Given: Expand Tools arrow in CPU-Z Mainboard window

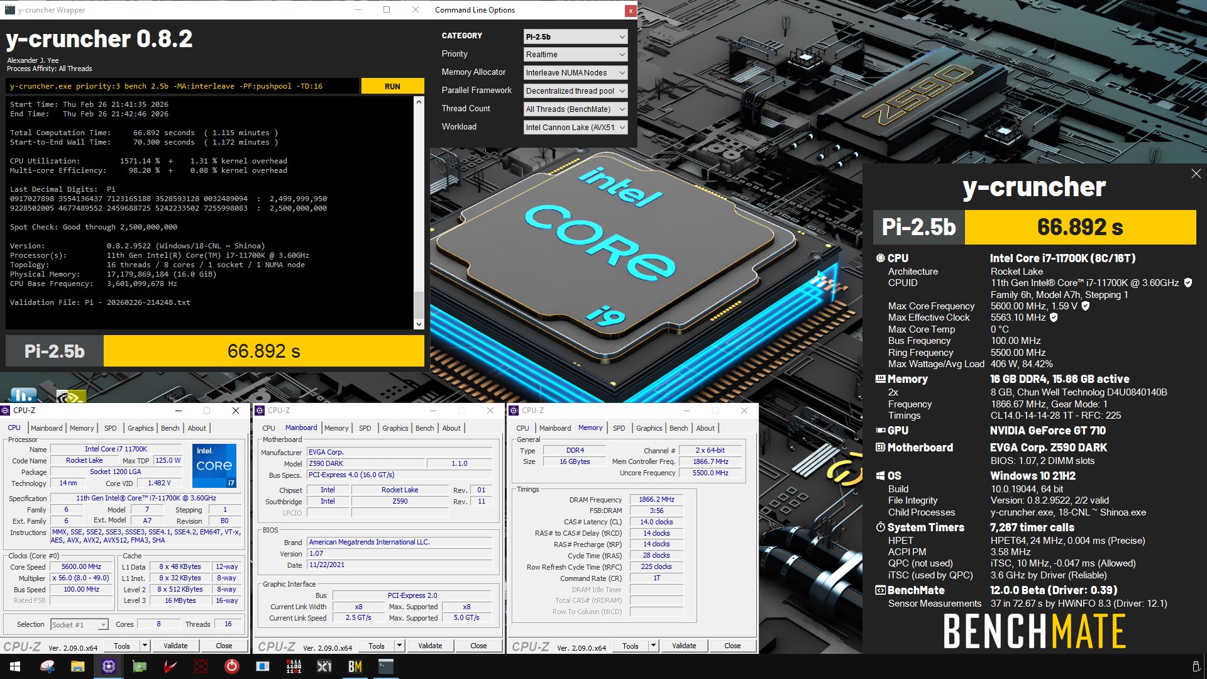Looking at the screenshot, I should click(x=399, y=646).
